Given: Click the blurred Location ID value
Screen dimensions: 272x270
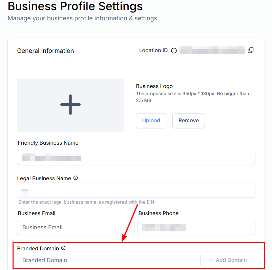Looking at the screenshot, I should coord(212,50).
